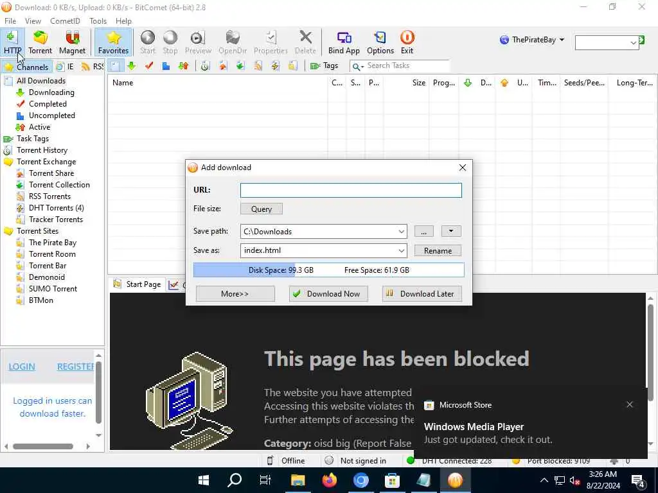Click the More>> button
The height and width of the screenshot is (493, 658).
(x=235, y=294)
